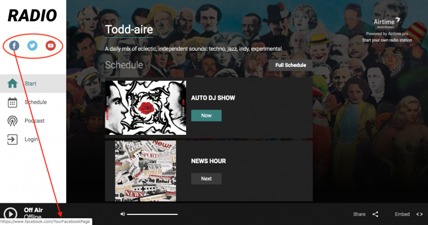The width and height of the screenshot is (428, 225).
Task: Open the News Hour newspaper thumbnail
Action: (x=145, y=171)
